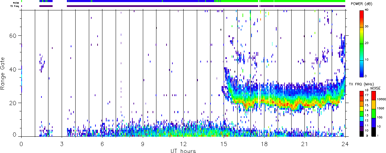Click the x-axis tick label '21'
The height and width of the screenshot is (153, 386).
click(304, 144)
